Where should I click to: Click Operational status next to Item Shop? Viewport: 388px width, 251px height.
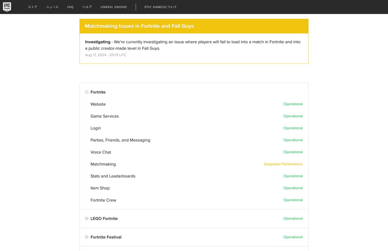(x=293, y=188)
